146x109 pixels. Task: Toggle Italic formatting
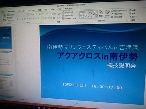(20, 19)
